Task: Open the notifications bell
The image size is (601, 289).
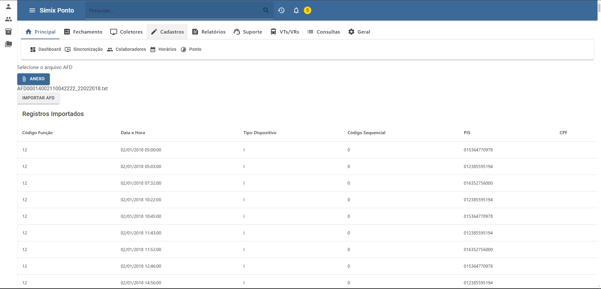Action: tap(296, 10)
